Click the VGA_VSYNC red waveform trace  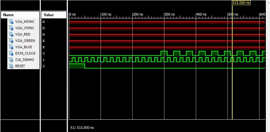point(167,29)
